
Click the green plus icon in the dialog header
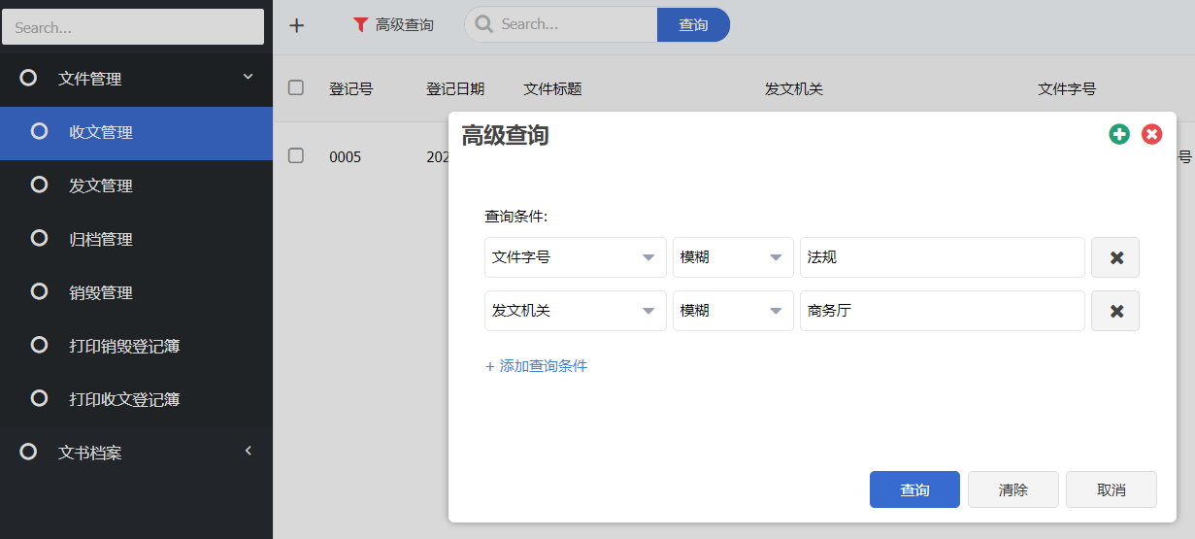click(1119, 135)
